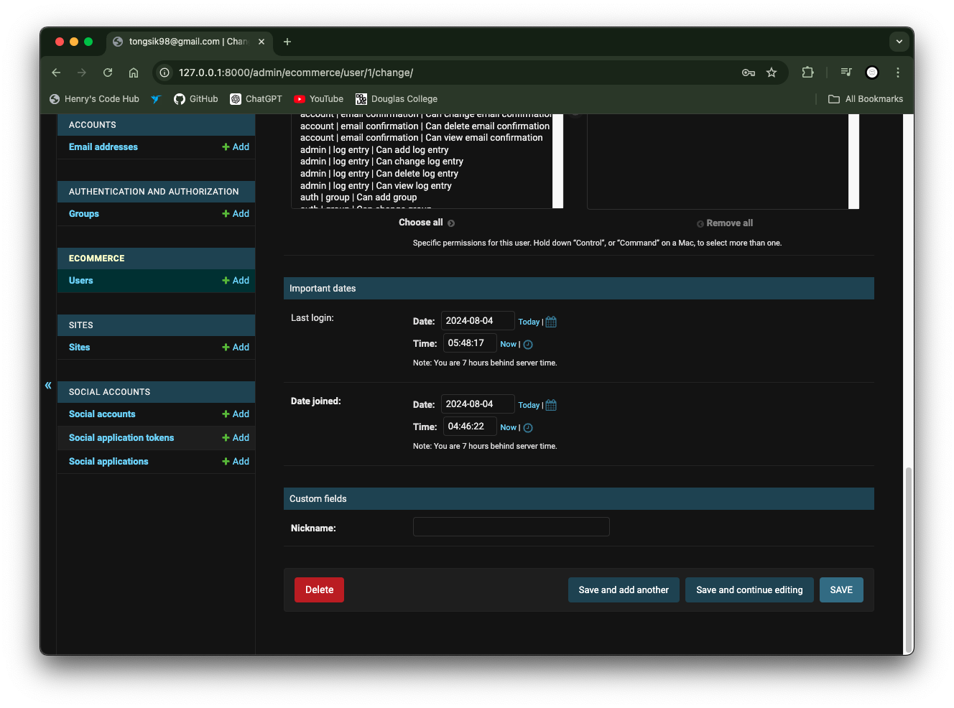Screen dimensions: 954x708
Task: Set Date joined to Today
Action: coord(529,406)
